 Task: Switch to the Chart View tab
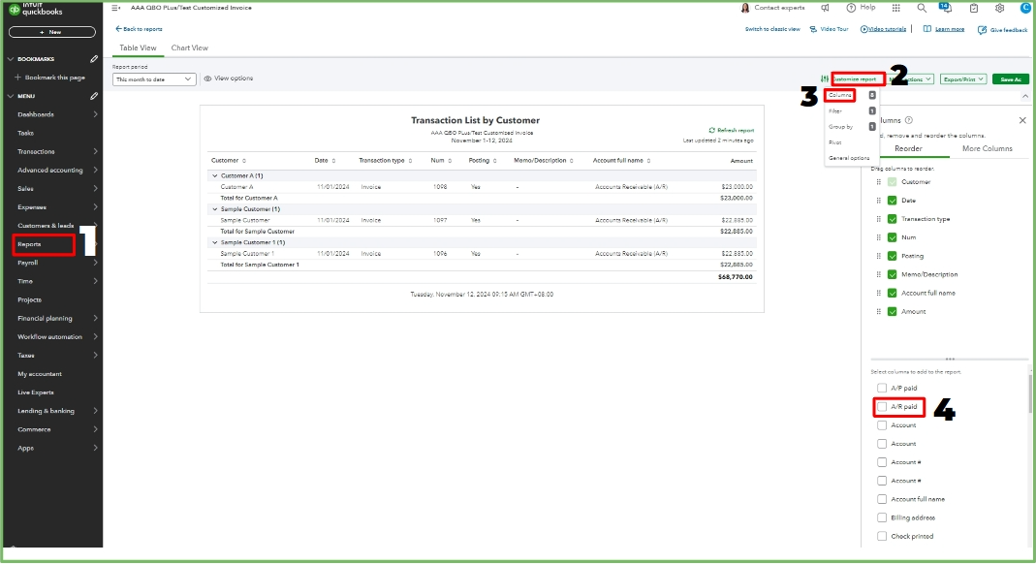[190, 47]
